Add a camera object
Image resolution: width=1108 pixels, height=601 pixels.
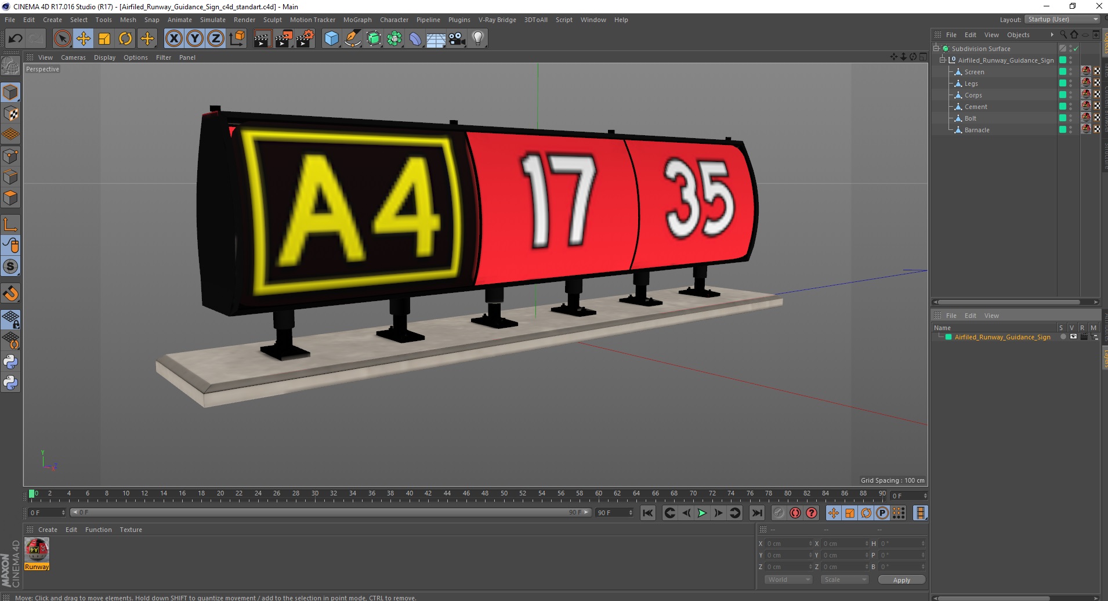(x=457, y=39)
